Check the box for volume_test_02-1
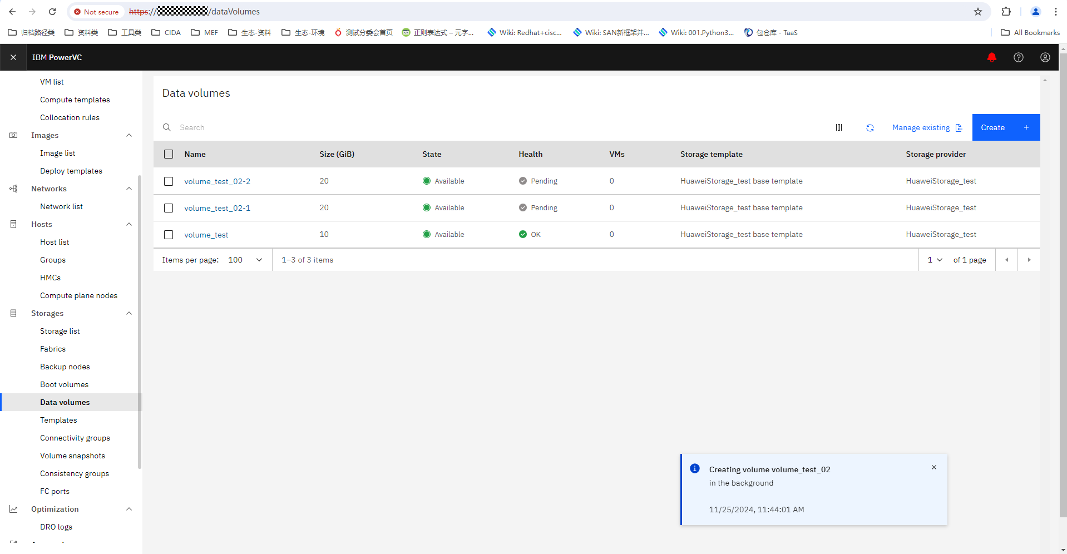The width and height of the screenshot is (1067, 554). pyautogui.click(x=169, y=208)
